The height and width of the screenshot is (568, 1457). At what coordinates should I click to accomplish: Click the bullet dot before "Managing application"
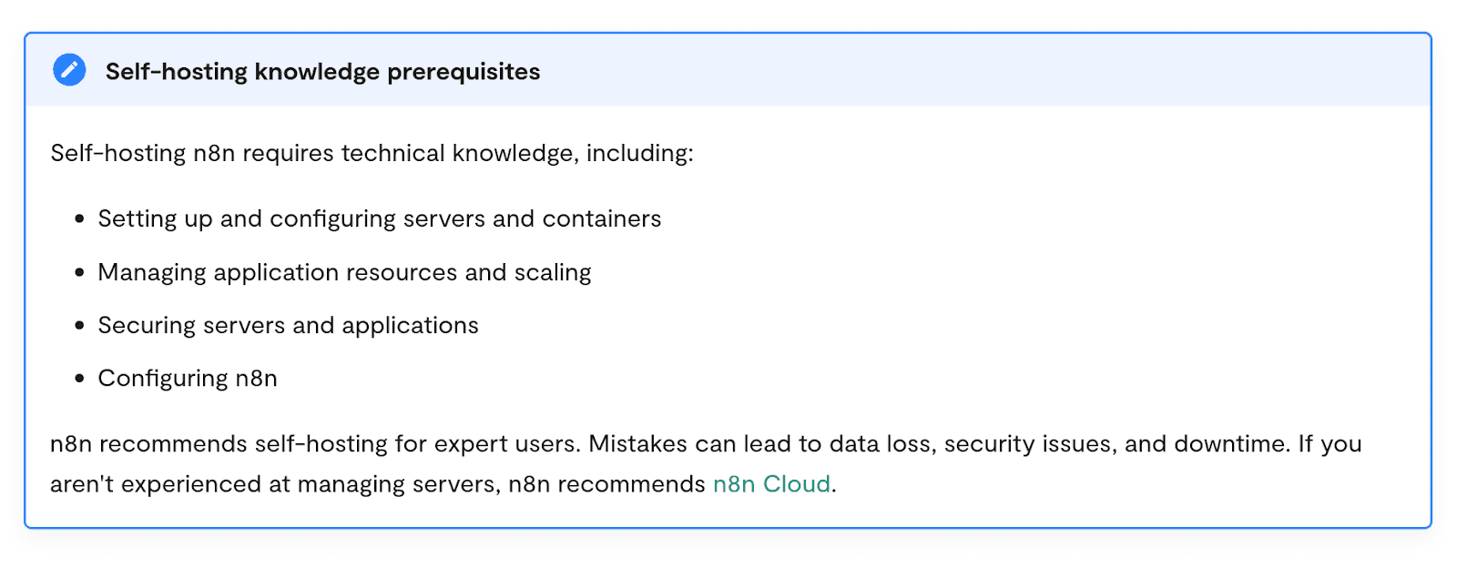point(80,272)
